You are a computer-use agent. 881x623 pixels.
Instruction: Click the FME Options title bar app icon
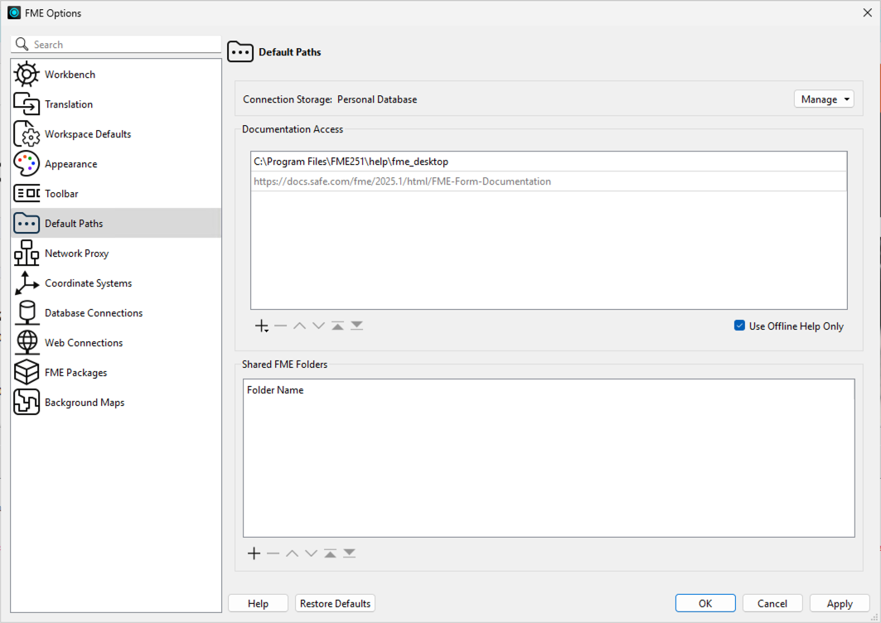click(14, 12)
